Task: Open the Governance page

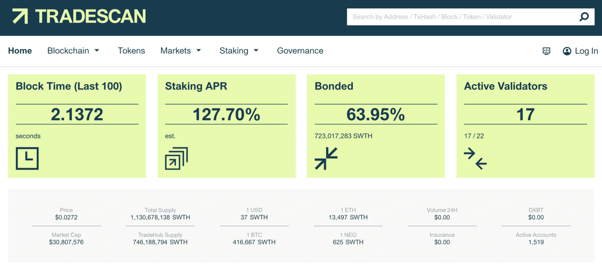Action: [300, 51]
